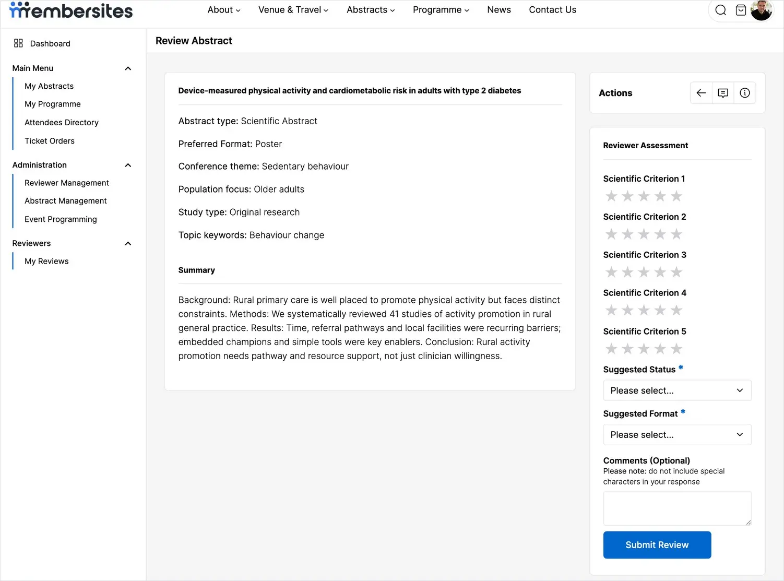Click into the Comments text area
This screenshot has width=784, height=581.
(677, 508)
